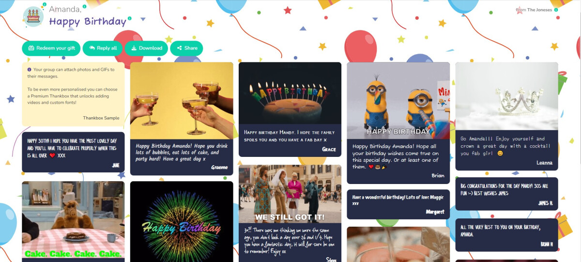This screenshot has width=581, height=262.
Task: Select Margaret's wonderful birthday message card
Action: click(398, 204)
